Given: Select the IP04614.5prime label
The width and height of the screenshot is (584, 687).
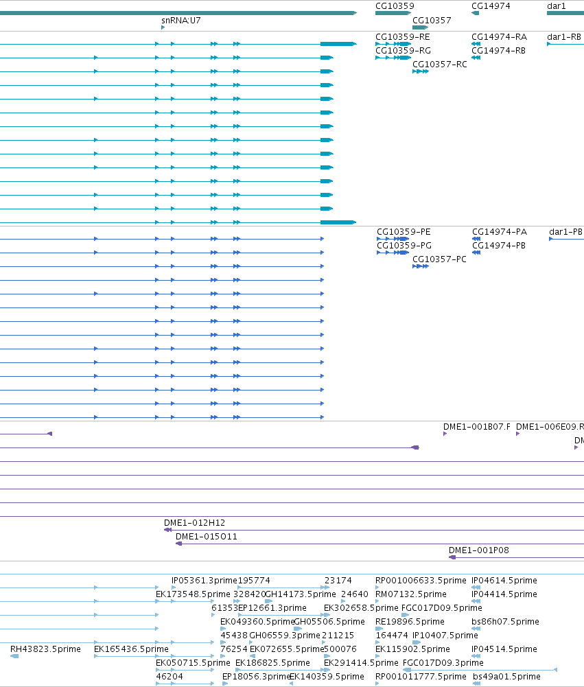Looking at the screenshot, I should pyautogui.click(x=504, y=581).
